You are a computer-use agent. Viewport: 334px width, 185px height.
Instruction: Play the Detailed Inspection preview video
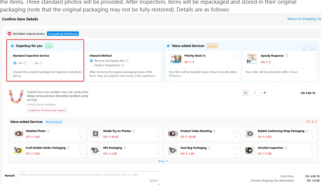click(x=250, y=150)
